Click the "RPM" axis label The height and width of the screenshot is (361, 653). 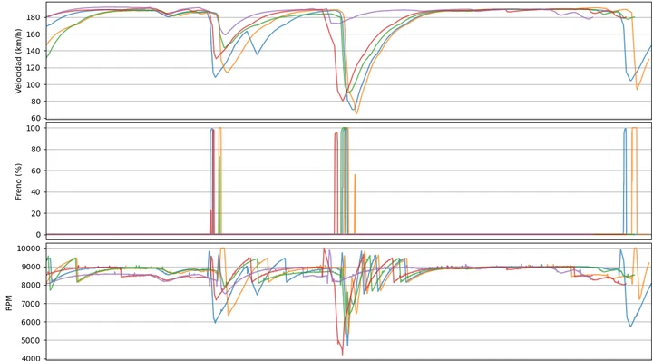(x=9, y=304)
